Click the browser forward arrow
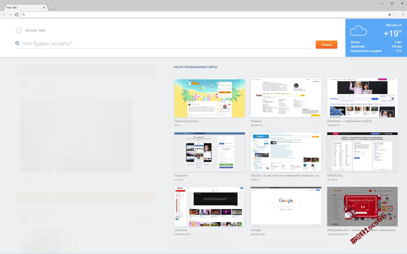This screenshot has height=254, width=407. [10, 15]
